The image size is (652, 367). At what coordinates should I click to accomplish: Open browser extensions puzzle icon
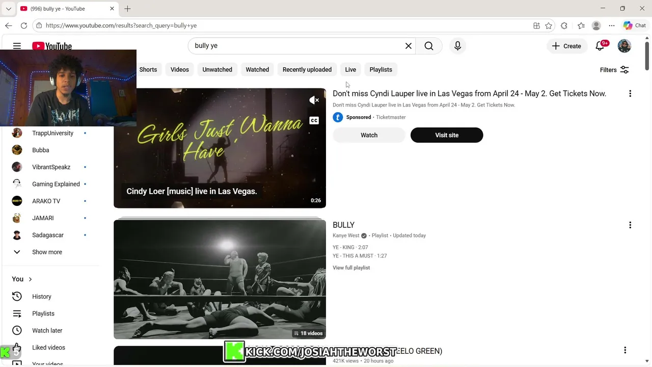[x=564, y=25]
